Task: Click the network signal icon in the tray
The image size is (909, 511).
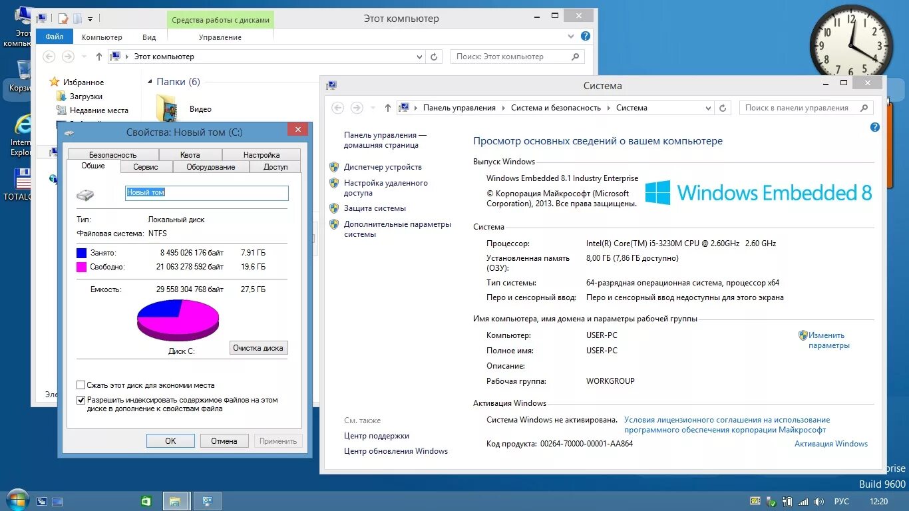Action: [803, 501]
